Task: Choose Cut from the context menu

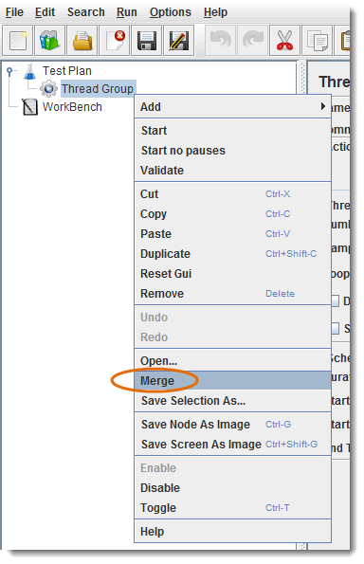Action: 233,194
